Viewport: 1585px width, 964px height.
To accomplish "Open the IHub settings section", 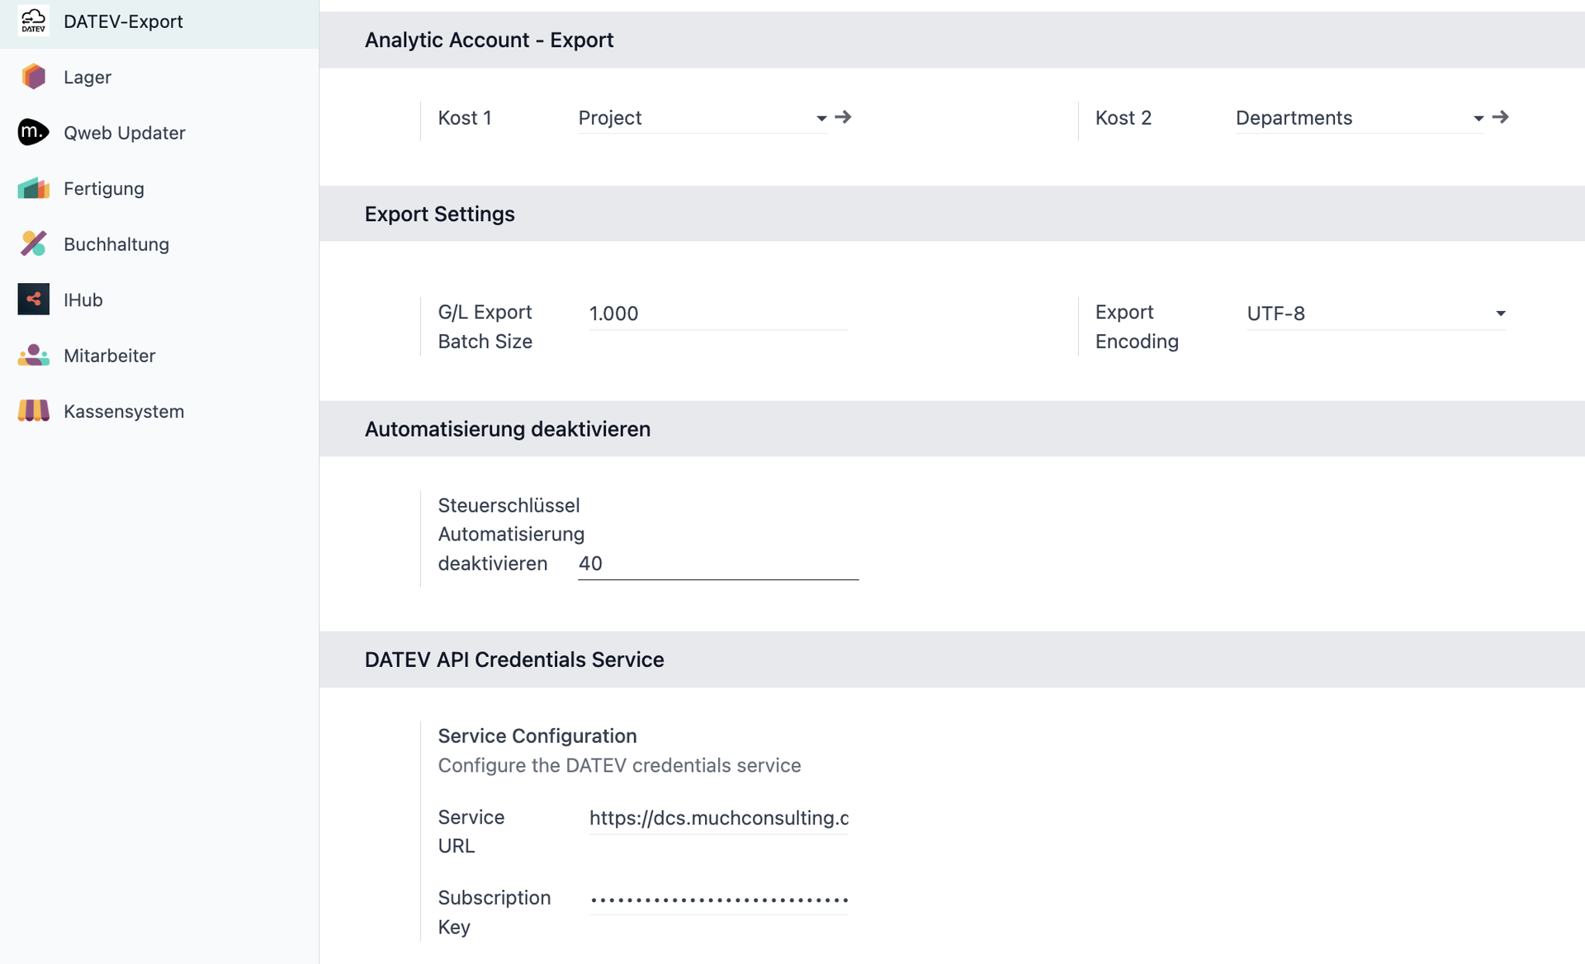I will (x=159, y=300).
